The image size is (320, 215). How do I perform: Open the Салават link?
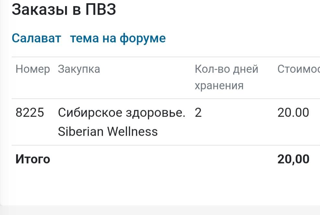[x=36, y=38]
